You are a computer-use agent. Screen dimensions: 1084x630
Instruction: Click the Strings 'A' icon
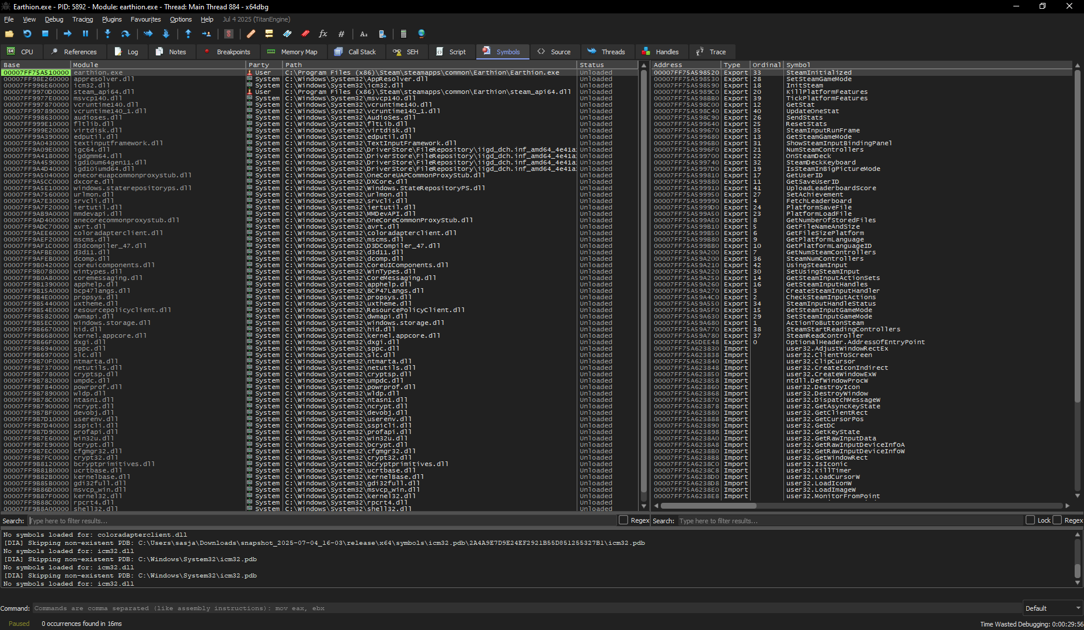(364, 34)
